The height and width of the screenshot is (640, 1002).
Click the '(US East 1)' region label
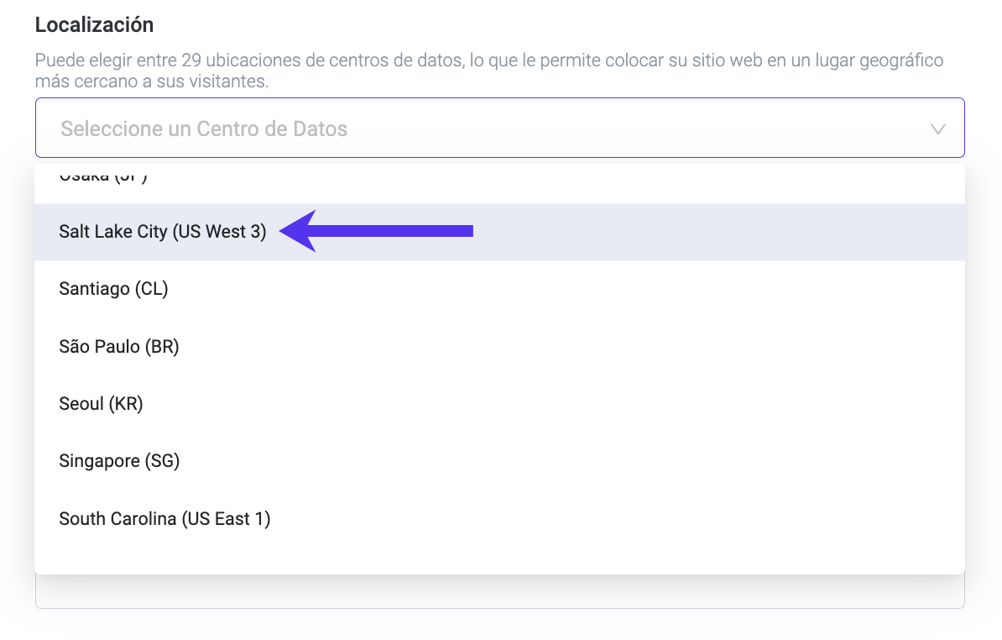226,519
